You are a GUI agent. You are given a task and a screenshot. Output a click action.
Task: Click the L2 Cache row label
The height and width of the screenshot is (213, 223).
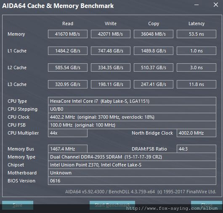17,68
